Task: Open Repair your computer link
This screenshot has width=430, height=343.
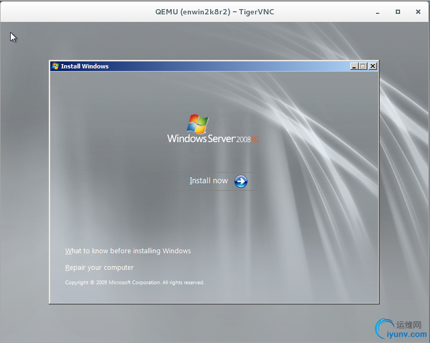Action: pos(99,267)
